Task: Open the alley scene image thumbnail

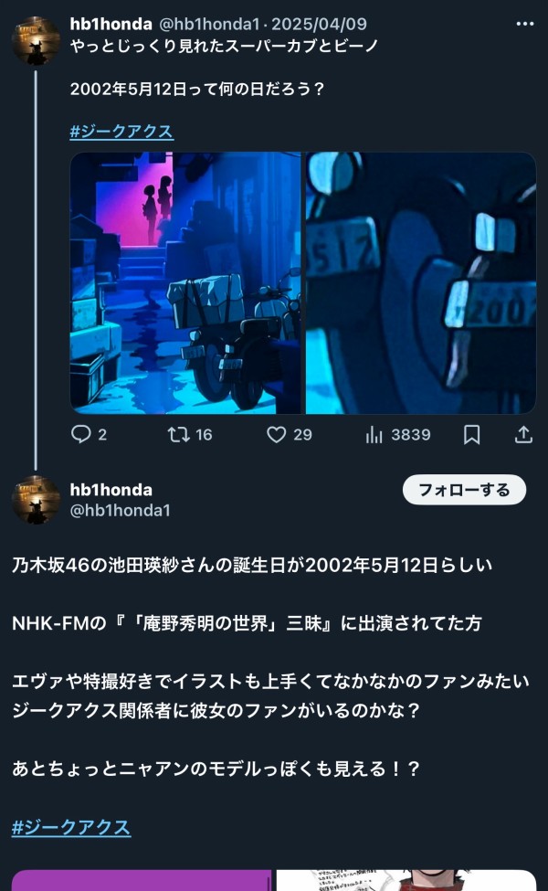Action: tap(185, 283)
